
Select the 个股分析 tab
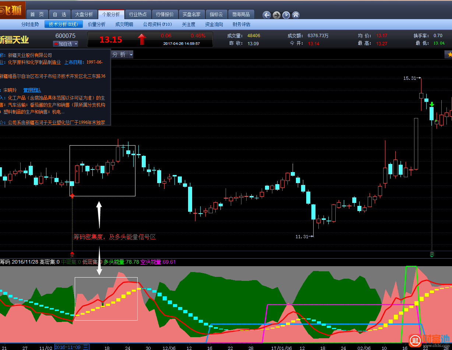click(x=111, y=15)
